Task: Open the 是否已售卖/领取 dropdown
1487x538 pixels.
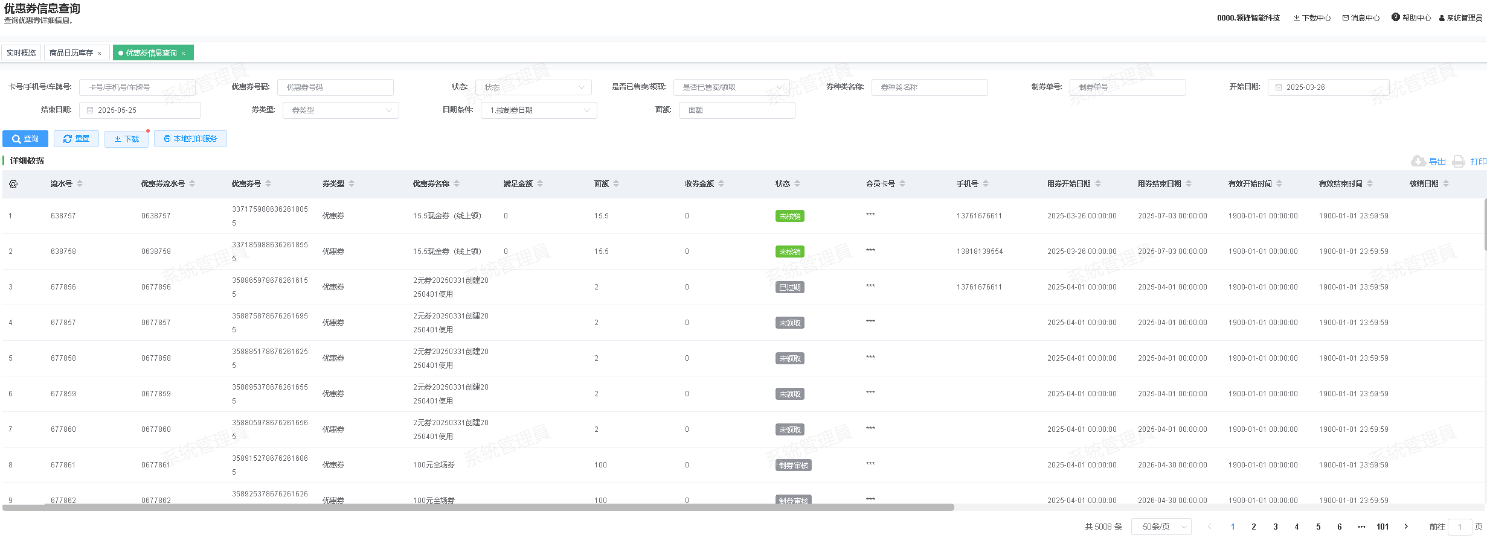Action: click(x=731, y=87)
